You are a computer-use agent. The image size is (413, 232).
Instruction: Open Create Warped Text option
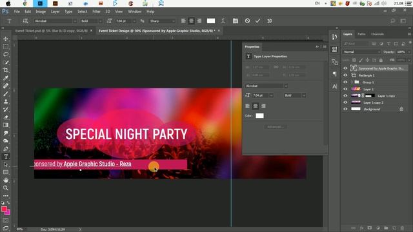coord(223,21)
